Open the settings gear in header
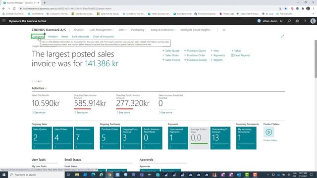This screenshot has height=178, width=317. click(x=297, y=21)
